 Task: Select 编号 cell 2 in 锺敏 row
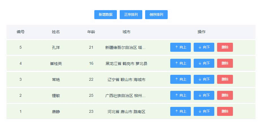(21, 96)
